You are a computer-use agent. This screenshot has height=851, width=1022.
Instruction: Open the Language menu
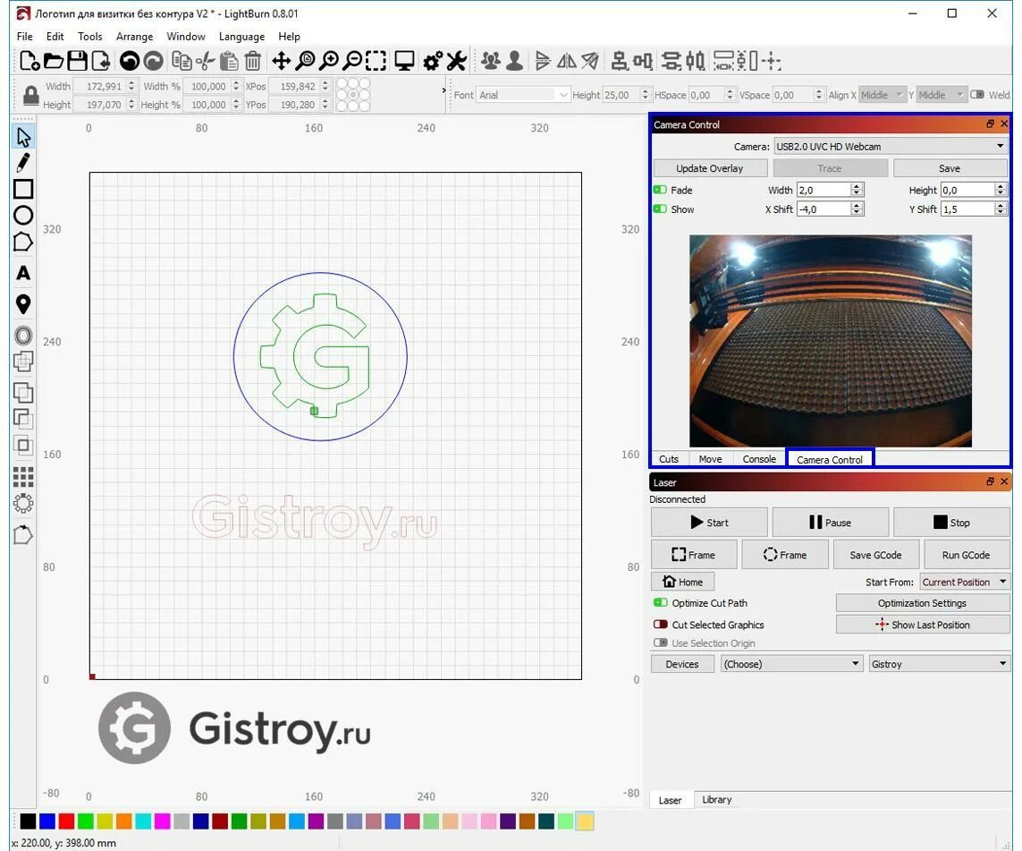click(x=241, y=37)
